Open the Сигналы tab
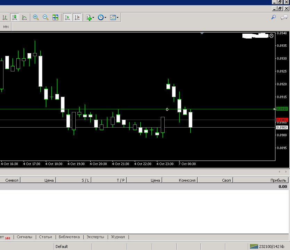Screen dimensions: 290x250 click(24, 237)
